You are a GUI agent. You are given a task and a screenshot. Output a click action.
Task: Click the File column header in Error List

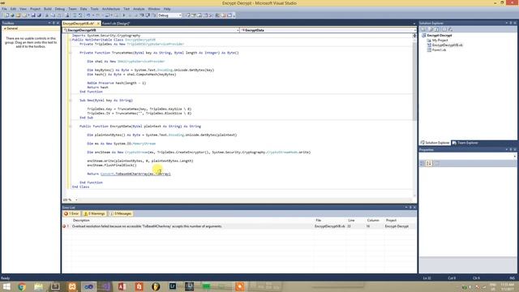coord(318,220)
